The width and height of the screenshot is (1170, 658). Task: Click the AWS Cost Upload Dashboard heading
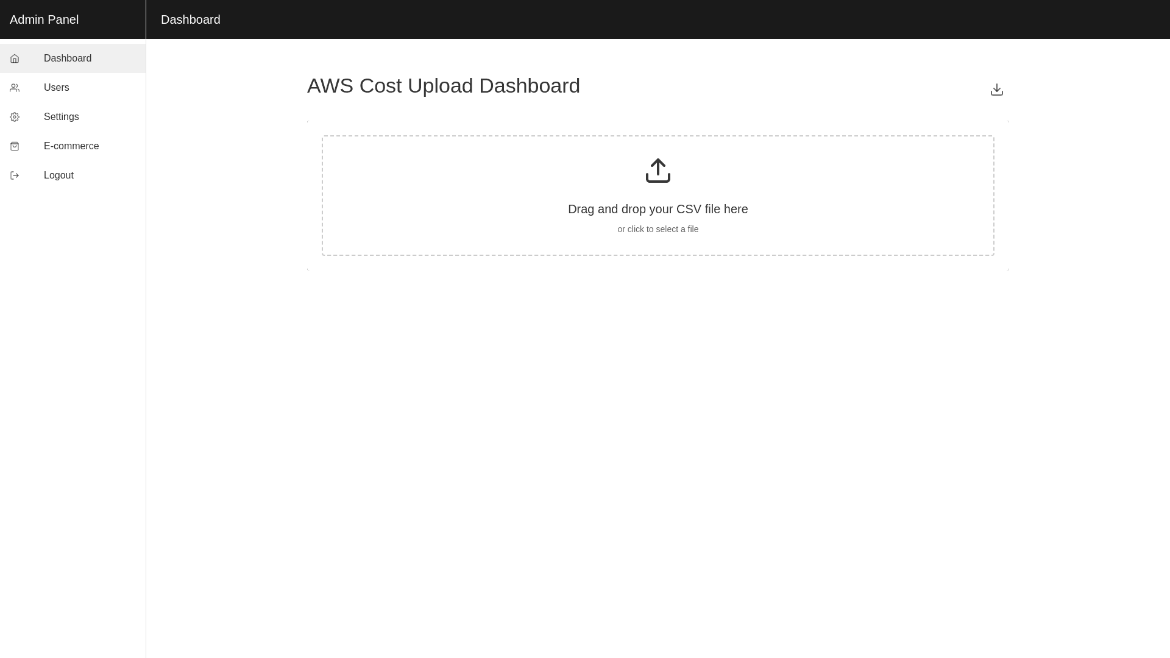443,86
